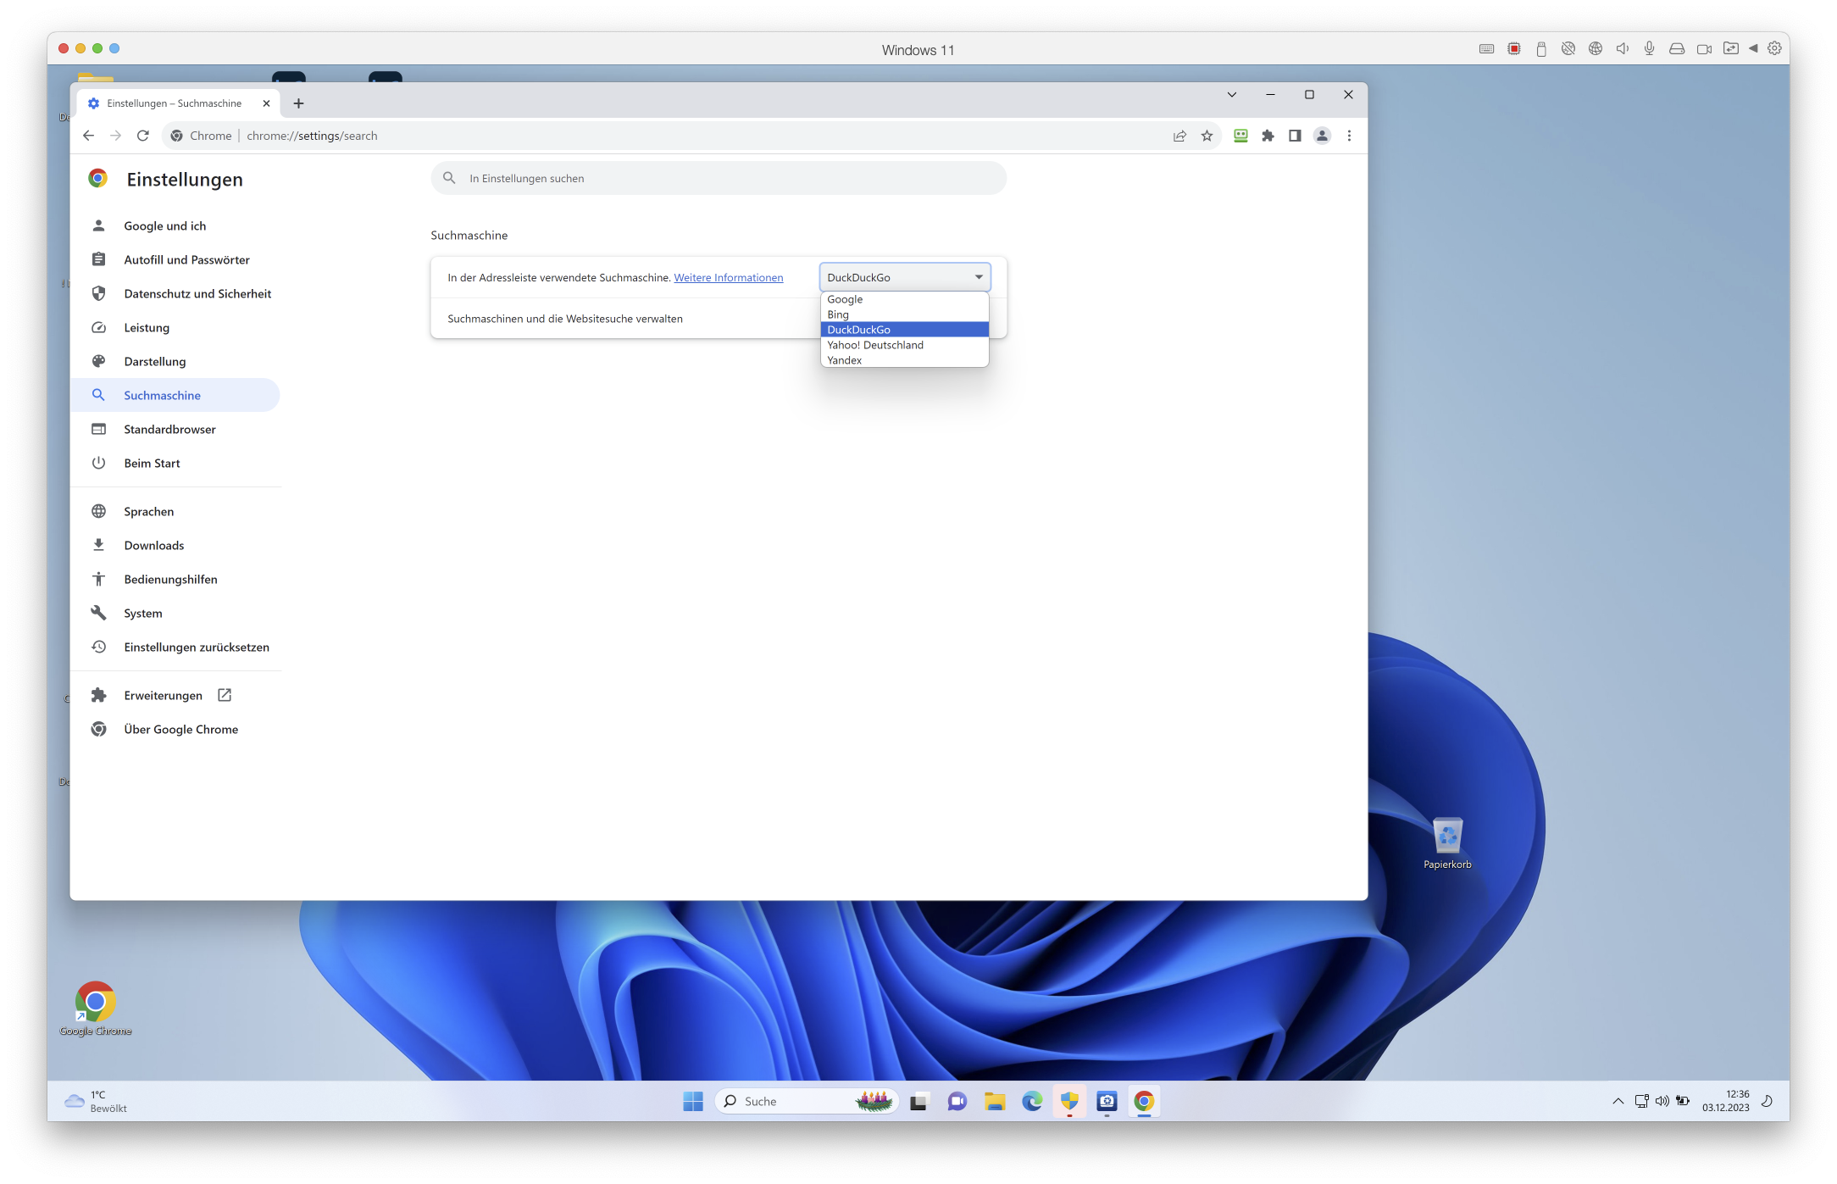1837x1184 pixels.
Task: Focus the In Einstellungen suchen field
Action: (x=719, y=179)
